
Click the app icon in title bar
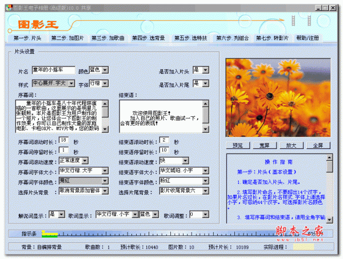(x=9, y=8)
